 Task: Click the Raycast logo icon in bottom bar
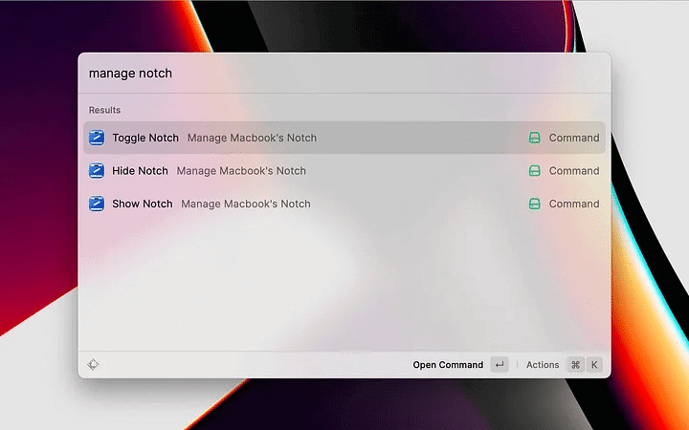tap(93, 365)
